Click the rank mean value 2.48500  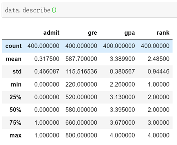[159, 59]
